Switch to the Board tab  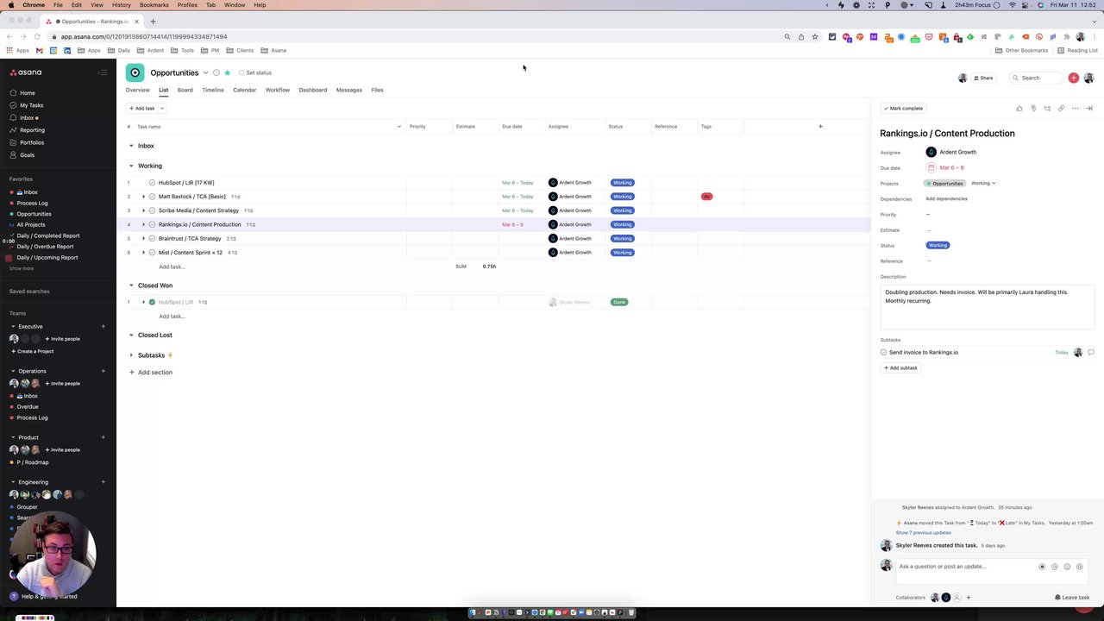pyautogui.click(x=185, y=90)
